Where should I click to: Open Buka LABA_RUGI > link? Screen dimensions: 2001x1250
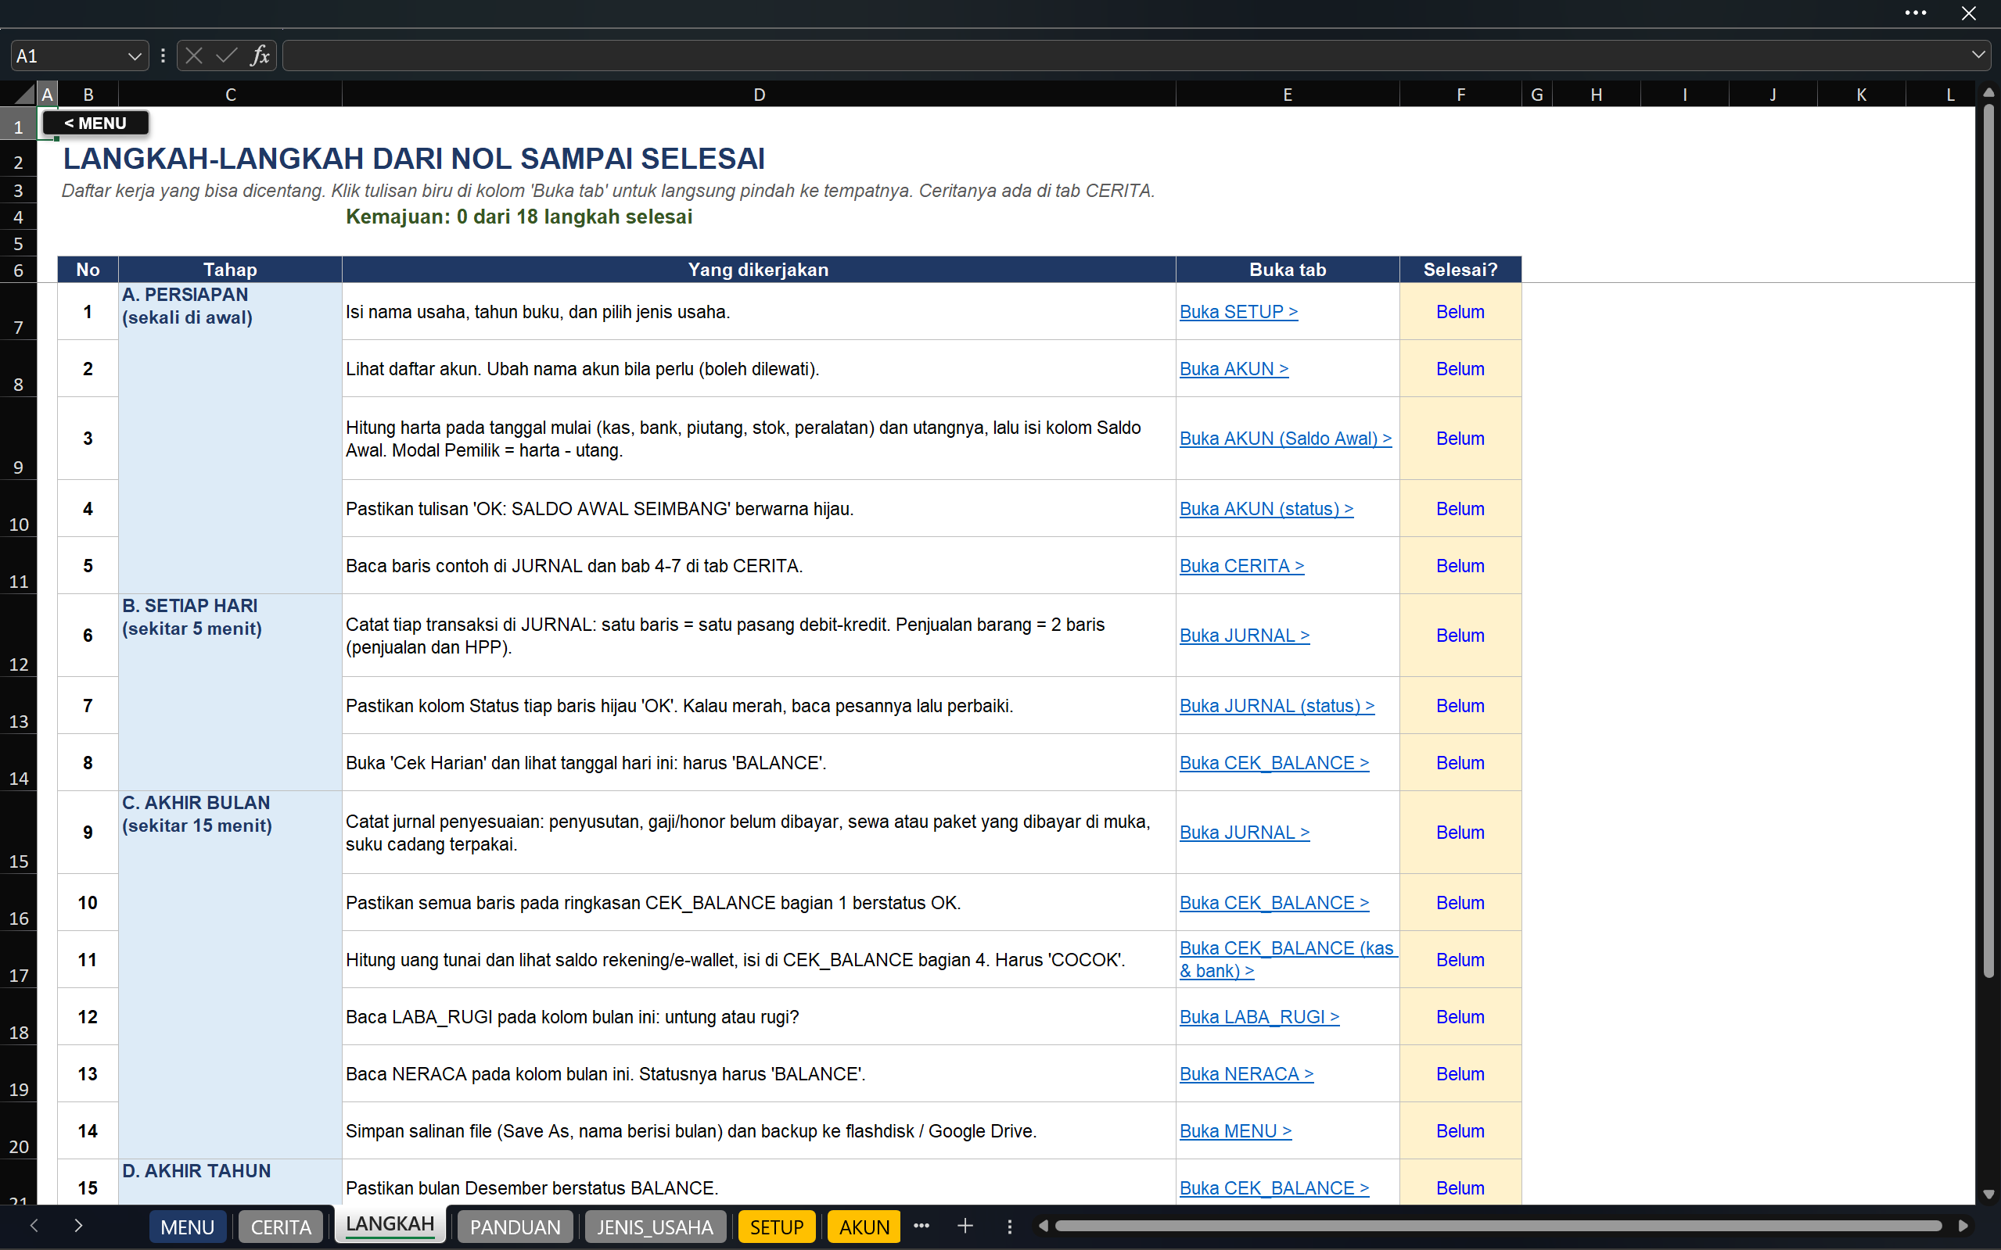(x=1259, y=1017)
